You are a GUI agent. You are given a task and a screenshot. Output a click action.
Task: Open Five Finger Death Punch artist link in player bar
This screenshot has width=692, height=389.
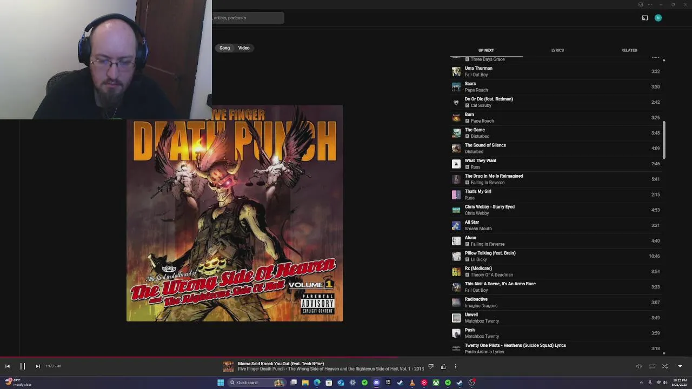(262, 369)
